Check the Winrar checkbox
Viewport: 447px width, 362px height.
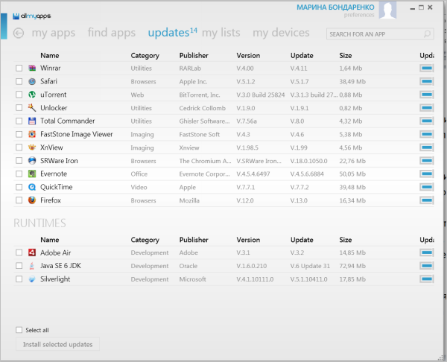click(19, 68)
